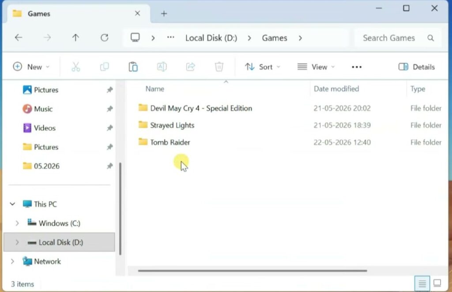Click date 21-05-2026 20:02
The height and width of the screenshot is (292, 452).
pos(342,108)
